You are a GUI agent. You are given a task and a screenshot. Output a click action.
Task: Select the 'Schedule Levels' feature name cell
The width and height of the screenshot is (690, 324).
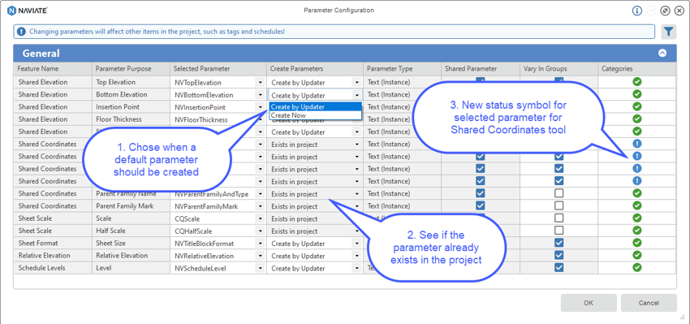(x=53, y=268)
